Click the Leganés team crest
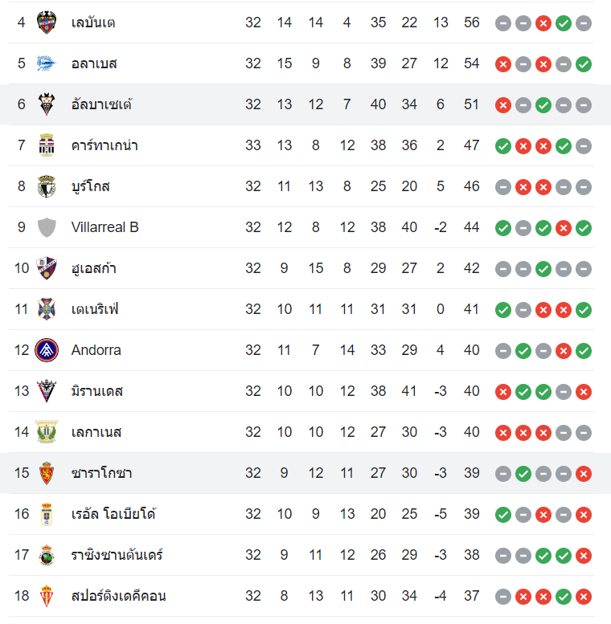Screen dimensions: 611x624 (x=47, y=432)
